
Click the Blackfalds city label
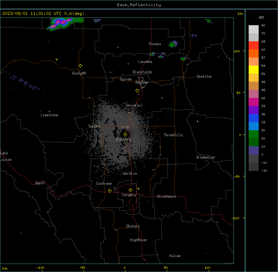pos(142,72)
